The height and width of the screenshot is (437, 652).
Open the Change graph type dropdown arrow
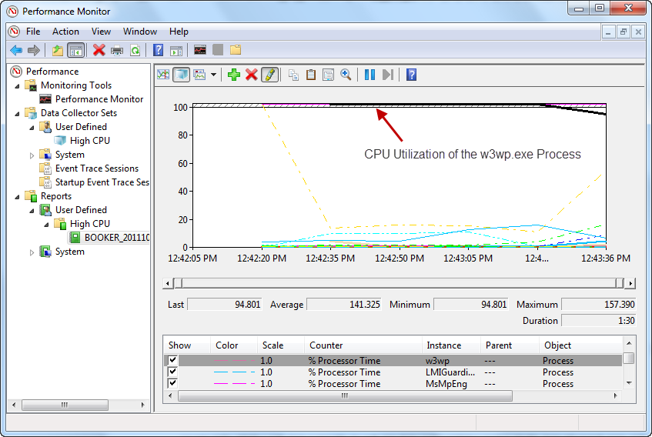point(213,75)
